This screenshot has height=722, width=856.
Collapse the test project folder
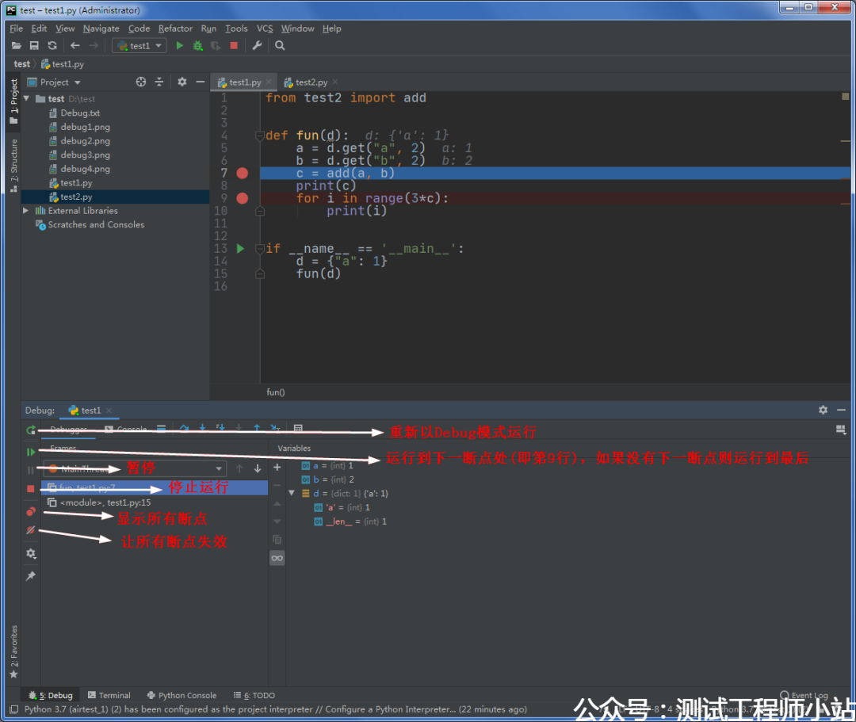pyautogui.click(x=26, y=99)
